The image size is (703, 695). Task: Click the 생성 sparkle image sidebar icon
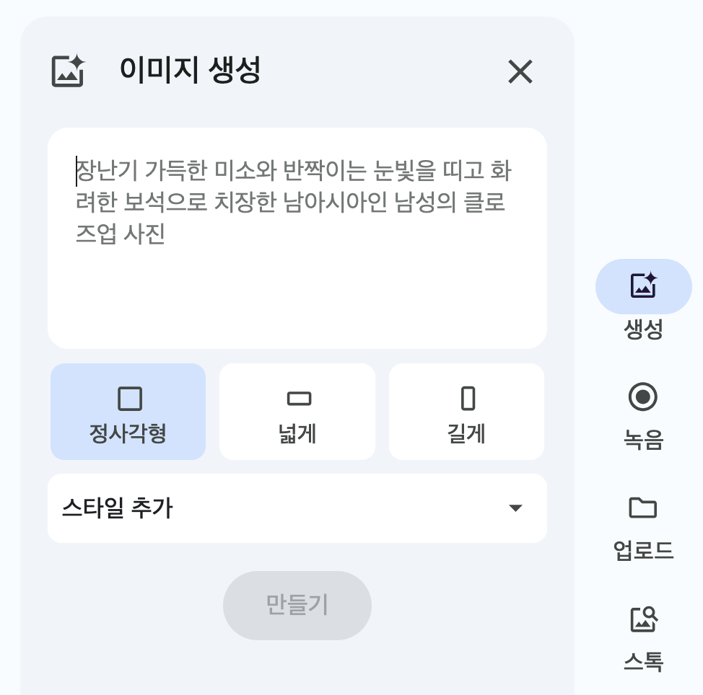(643, 286)
